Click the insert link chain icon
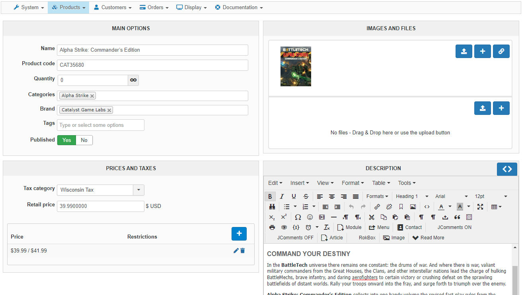This screenshot has height=295, width=524. pyautogui.click(x=377, y=207)
